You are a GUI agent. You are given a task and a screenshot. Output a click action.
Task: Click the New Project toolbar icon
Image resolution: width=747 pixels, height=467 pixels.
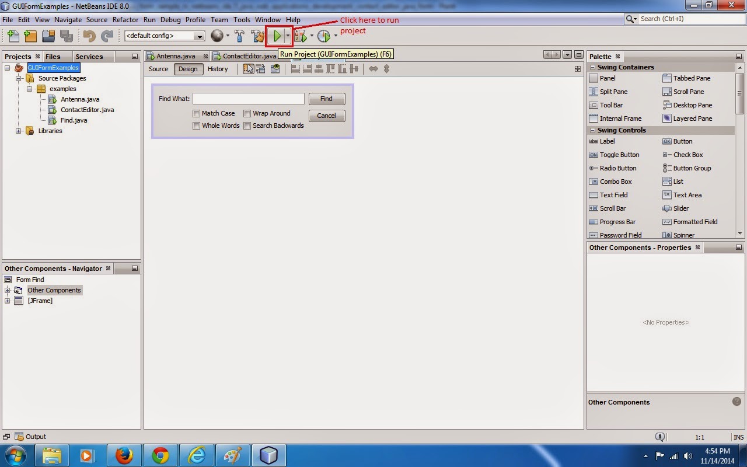pyautogui.click(x=30, y=36)
